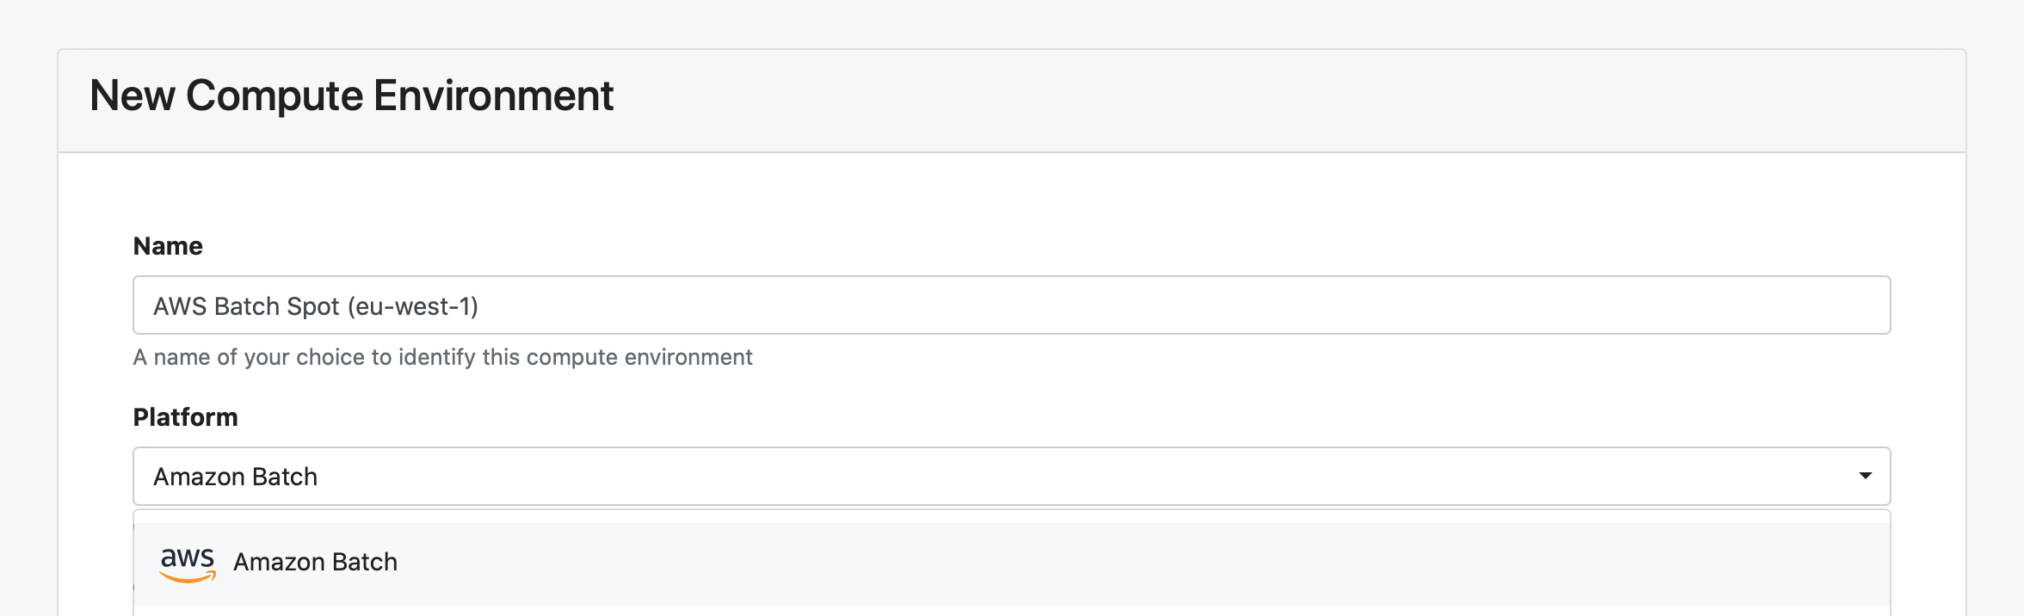Click the "Amazon Batch" text beside the AWS logo
This screenshot has height=616, width=2024.
click(x=315, y=562)
